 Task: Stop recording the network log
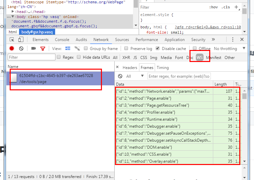[x=12, y=49]
